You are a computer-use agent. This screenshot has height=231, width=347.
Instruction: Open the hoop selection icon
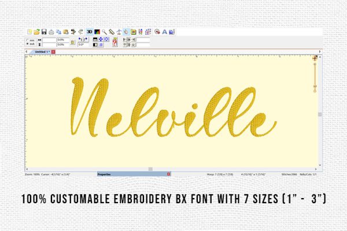click(133, 32)
